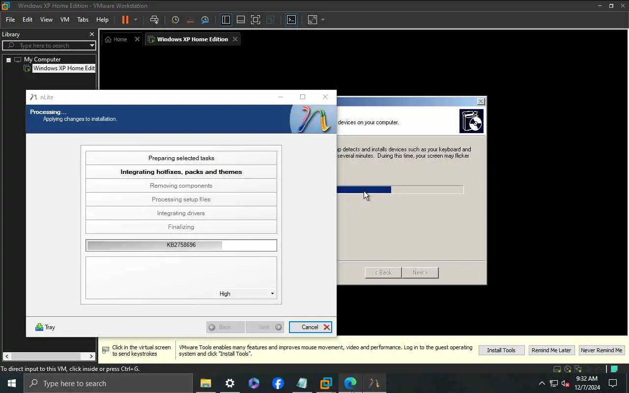This screenshot has height=393, width=629.
Task: Click Integrating hotfixes, packs and themes step
Action: (x=181, y=172)
